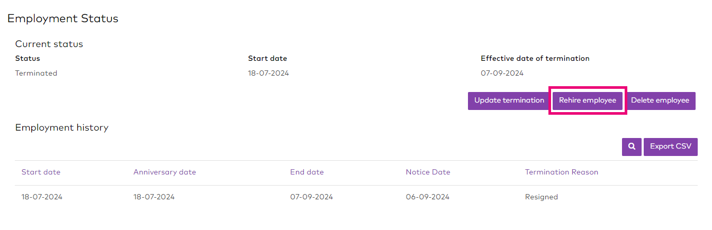Click the Current status section heading

pos(49,44)
